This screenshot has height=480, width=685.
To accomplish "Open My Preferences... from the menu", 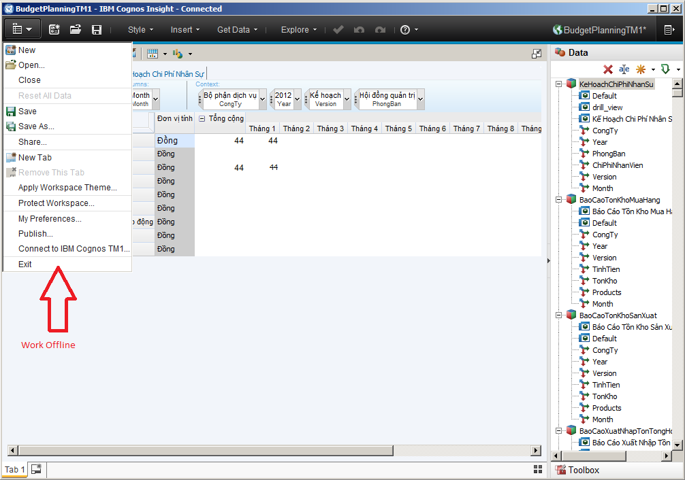I will click(x=67, y=219).
